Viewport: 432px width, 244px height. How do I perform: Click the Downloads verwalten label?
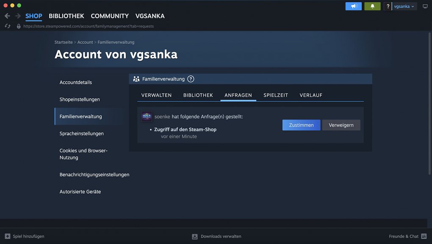221,236
